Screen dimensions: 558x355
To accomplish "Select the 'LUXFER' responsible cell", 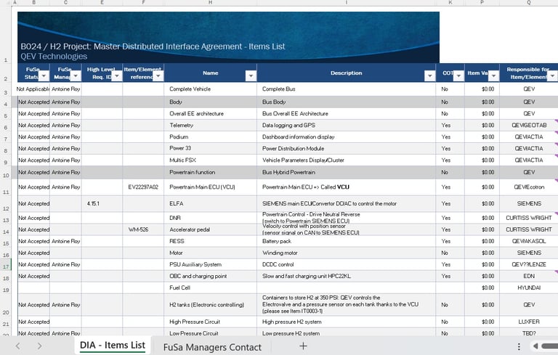I will point(529,322).
